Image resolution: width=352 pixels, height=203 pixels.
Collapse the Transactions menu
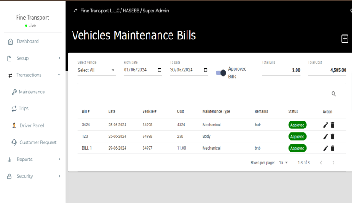(34, 75)
